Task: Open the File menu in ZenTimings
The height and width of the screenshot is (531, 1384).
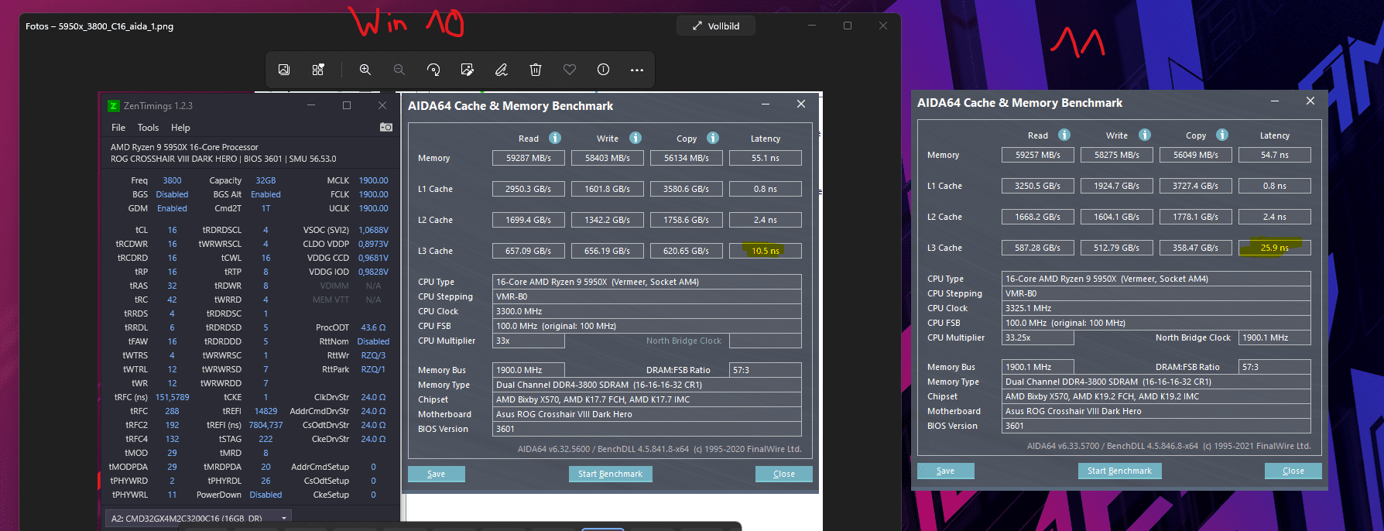Action: coord(118,128)
